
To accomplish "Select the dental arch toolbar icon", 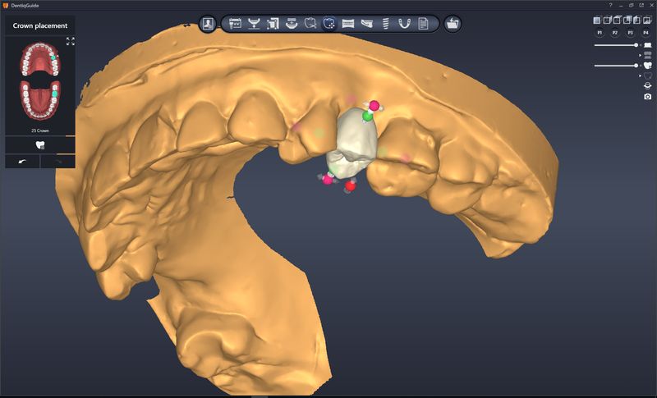I will tap(403, 24).
